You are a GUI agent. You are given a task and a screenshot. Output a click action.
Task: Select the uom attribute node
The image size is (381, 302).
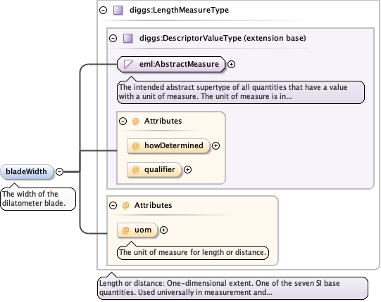(137, 230)
